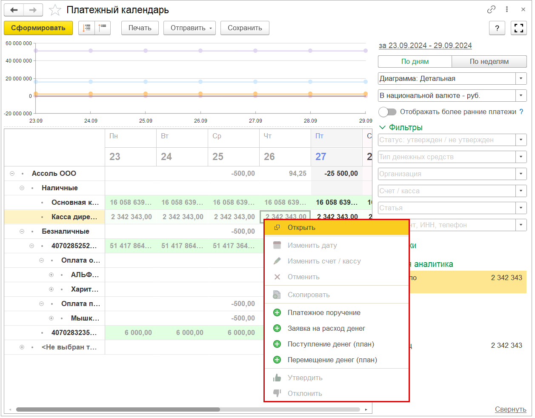This screenshot has width=535, height=418.
Task: Select the 4070283235… account row
Action: point(74,332)
